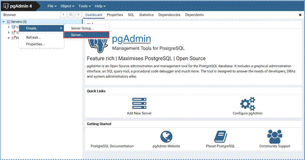Open the Help menu
Viewport: 305px width, 160px height.
100,6
